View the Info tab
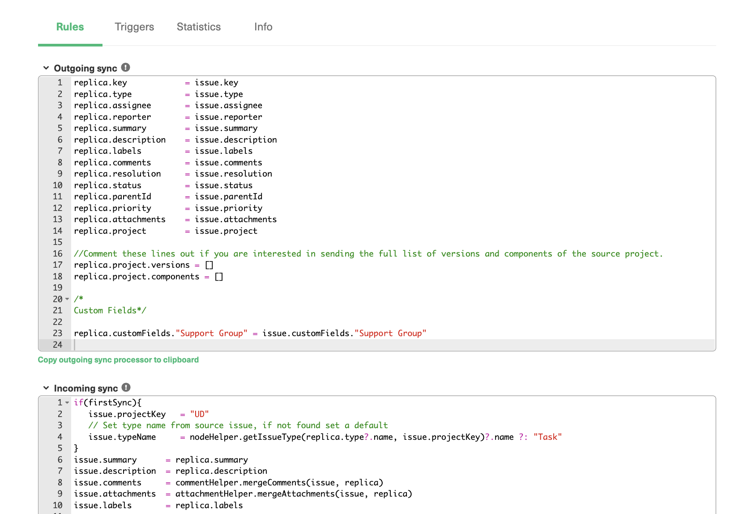This screenshot has width=743, height=514. point(263,27)
